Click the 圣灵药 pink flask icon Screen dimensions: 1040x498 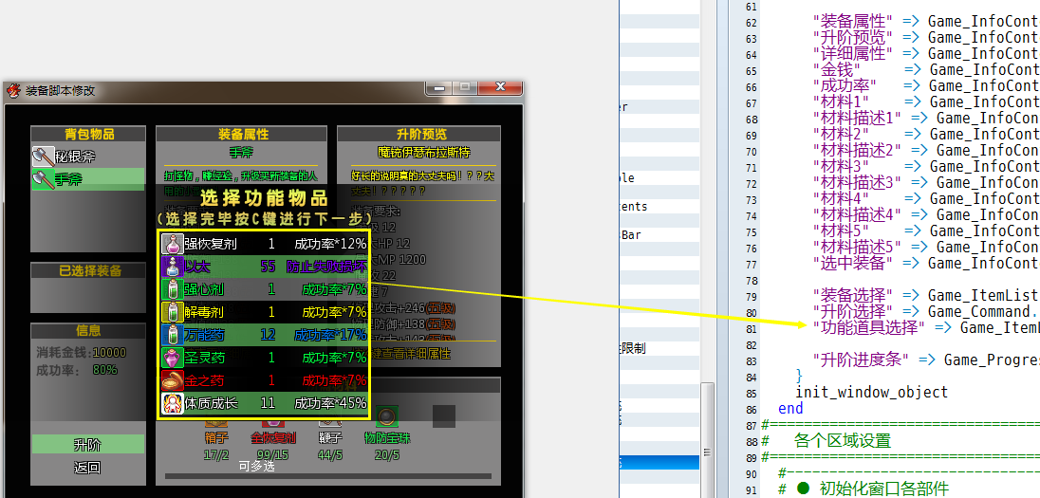coord(173,358)
